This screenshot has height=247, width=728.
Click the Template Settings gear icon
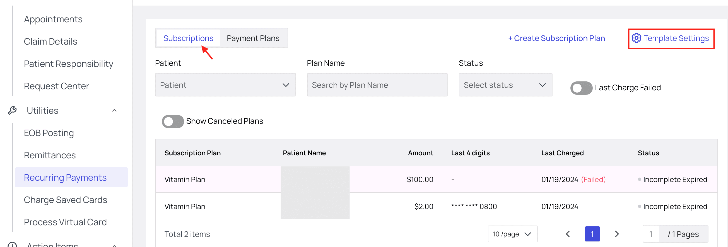coord(636,38)
